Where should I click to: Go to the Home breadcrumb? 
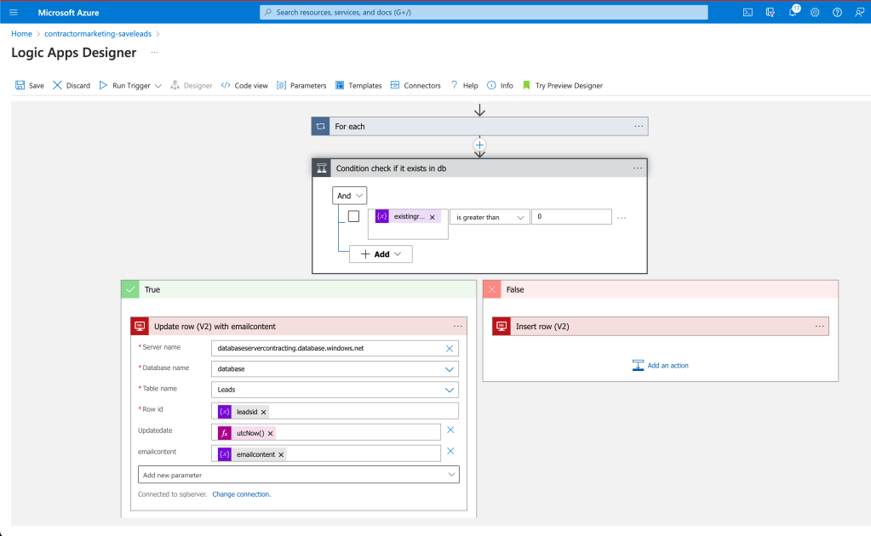21,34
